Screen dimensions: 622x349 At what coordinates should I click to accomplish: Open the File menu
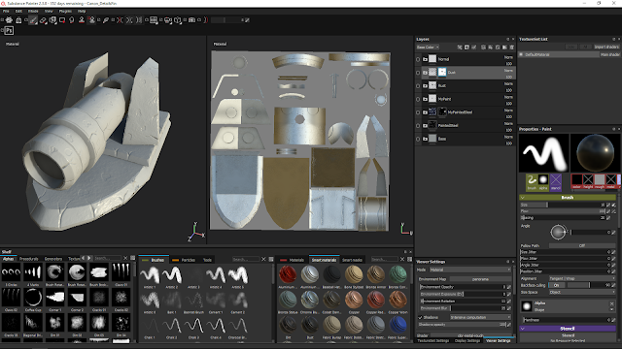point(6,11)
